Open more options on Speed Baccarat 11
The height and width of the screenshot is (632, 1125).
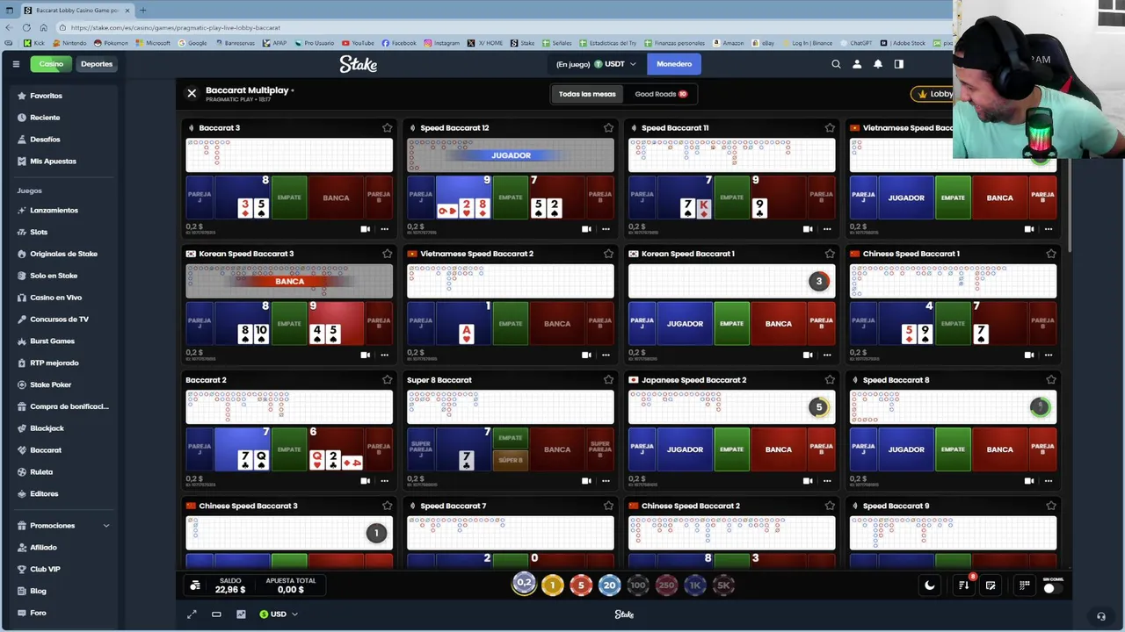point(827,229)
